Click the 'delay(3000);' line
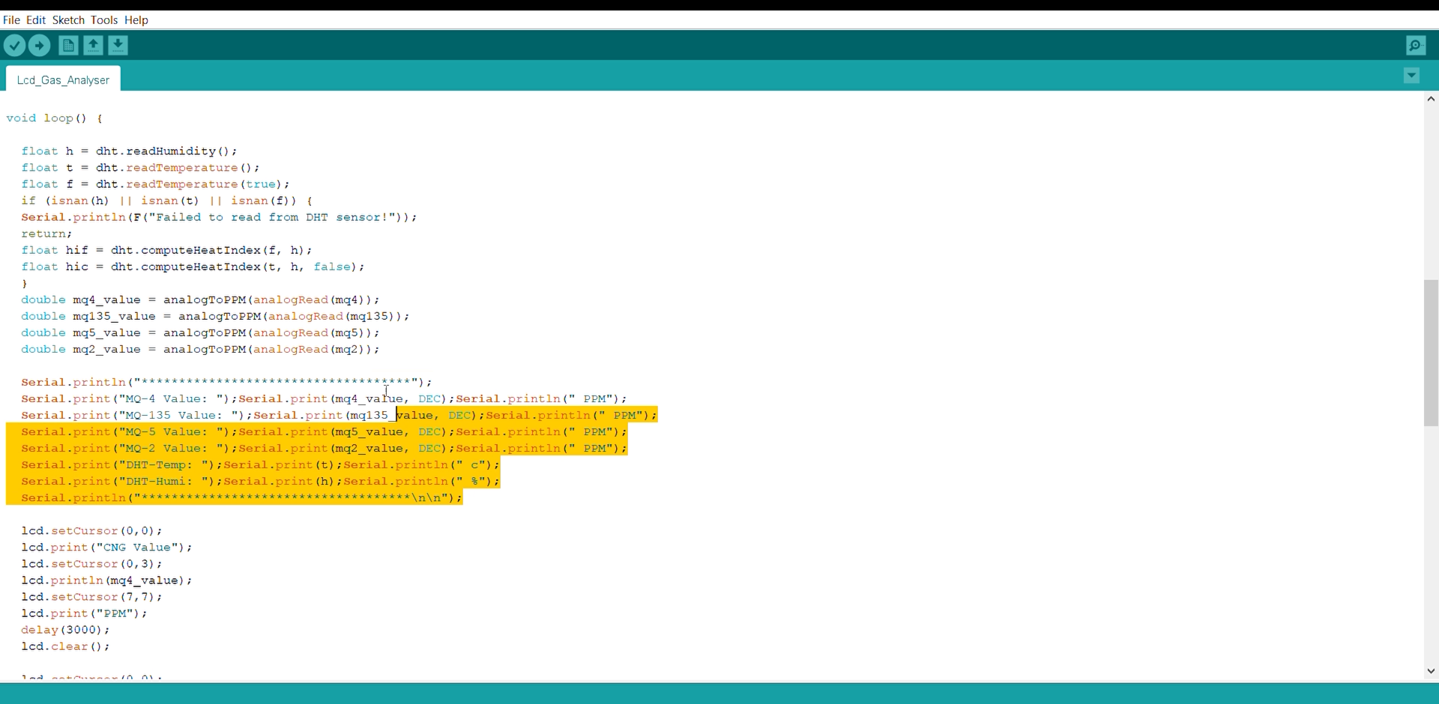This screenshot has height=704, width=1439. tap(65, 629)
